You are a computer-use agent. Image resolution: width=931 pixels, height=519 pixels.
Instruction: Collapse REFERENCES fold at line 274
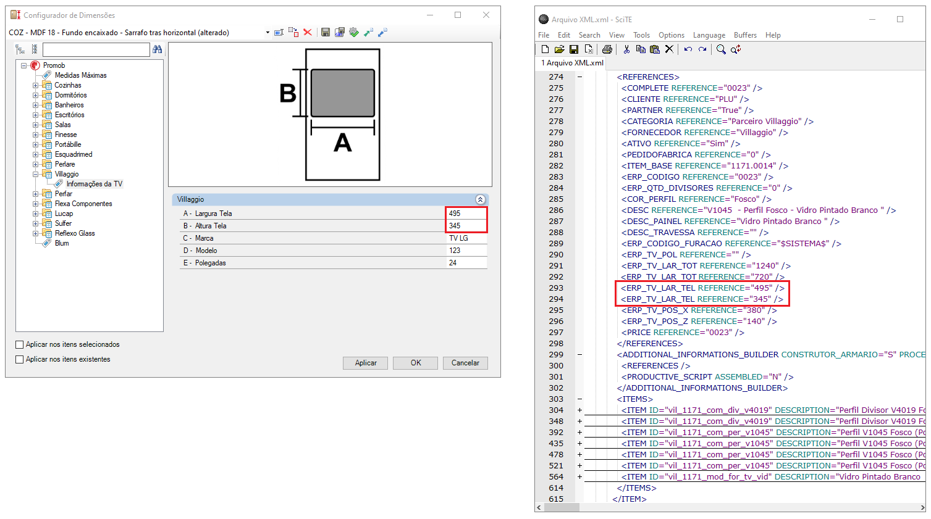579,77
